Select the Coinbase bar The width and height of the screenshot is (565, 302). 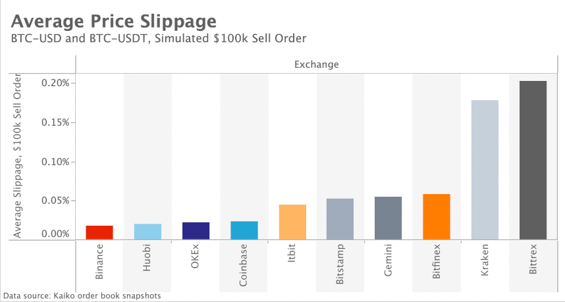coord(244,230)
